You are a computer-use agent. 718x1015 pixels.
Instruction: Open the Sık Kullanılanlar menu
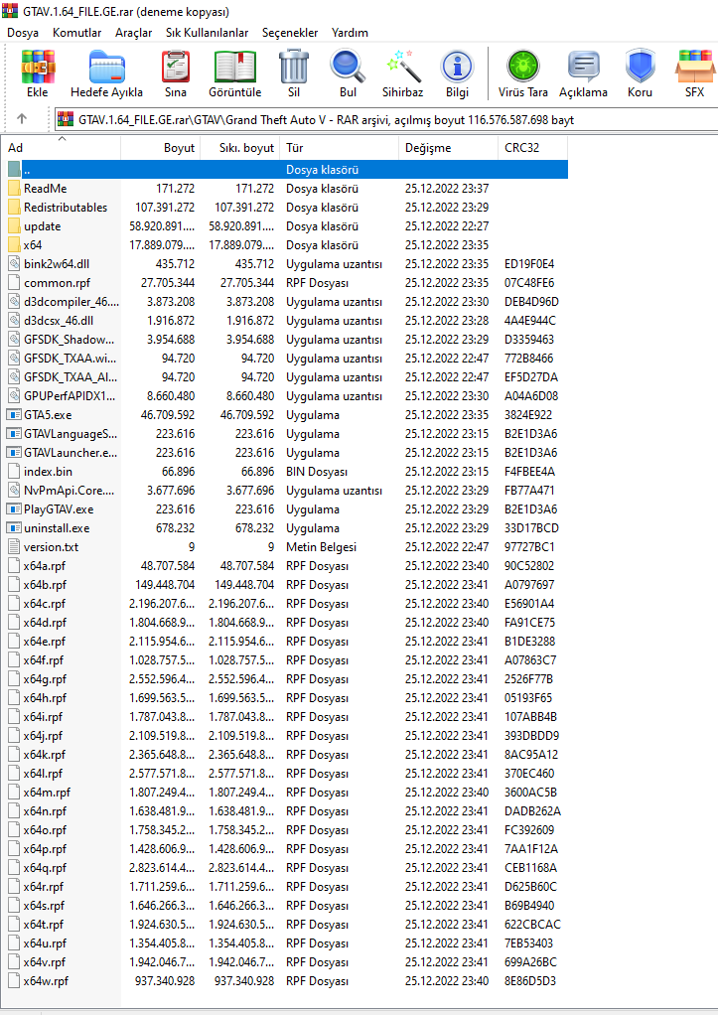[208, 33]
